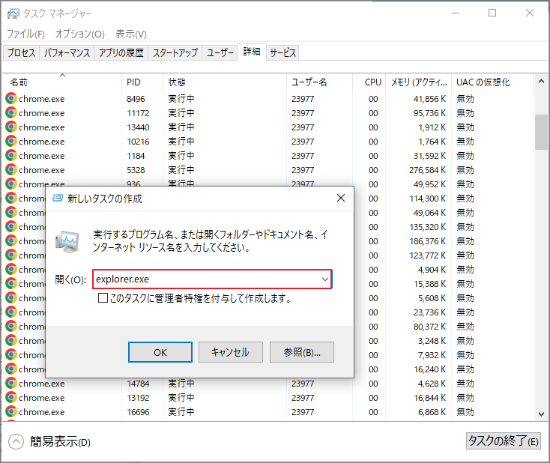The width and height of the screenshot is (550, 463).
Task: Click the chrome icon for PID 1184
Action: coord(11,155)
